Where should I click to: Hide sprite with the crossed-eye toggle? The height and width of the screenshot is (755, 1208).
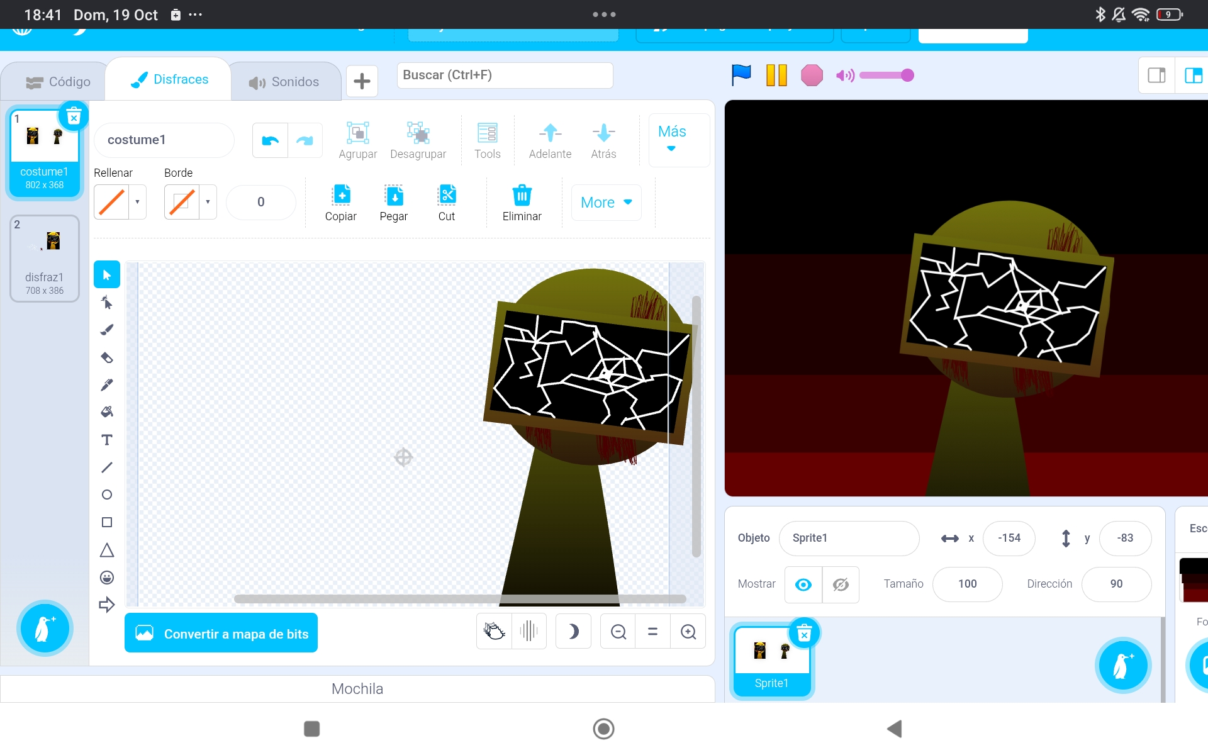[x=841, y=584]
